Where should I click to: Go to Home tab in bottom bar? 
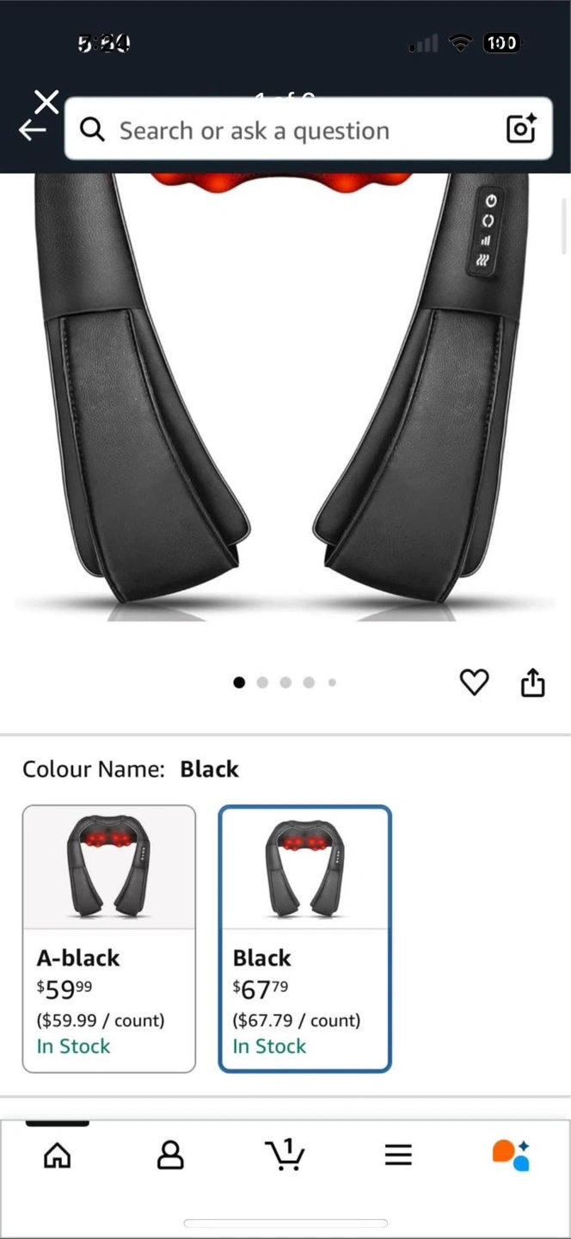point(58,1156)
